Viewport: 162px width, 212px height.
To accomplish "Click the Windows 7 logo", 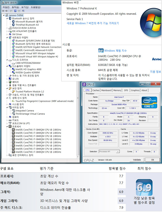I will 151,23.
